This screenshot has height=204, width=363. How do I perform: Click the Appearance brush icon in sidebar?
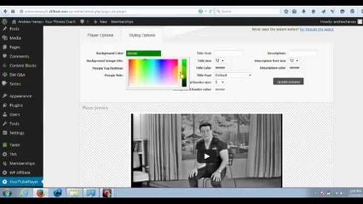pyautogui.click(x=5, y=96)
